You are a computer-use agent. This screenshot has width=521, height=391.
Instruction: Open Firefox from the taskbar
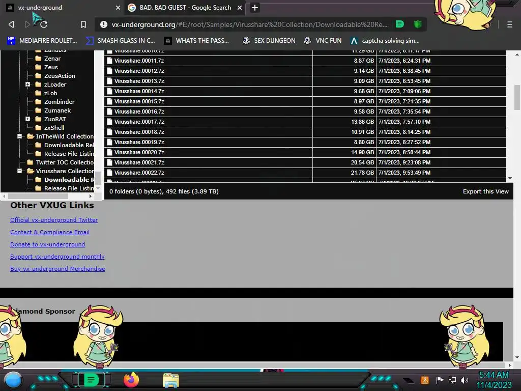(131, 380)
